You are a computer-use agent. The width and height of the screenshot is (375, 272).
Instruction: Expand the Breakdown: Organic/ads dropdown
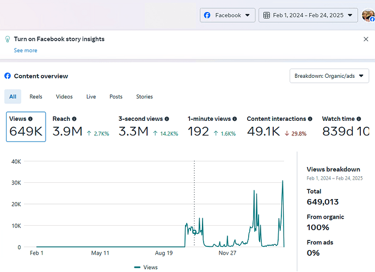click(x=329, y=76)
